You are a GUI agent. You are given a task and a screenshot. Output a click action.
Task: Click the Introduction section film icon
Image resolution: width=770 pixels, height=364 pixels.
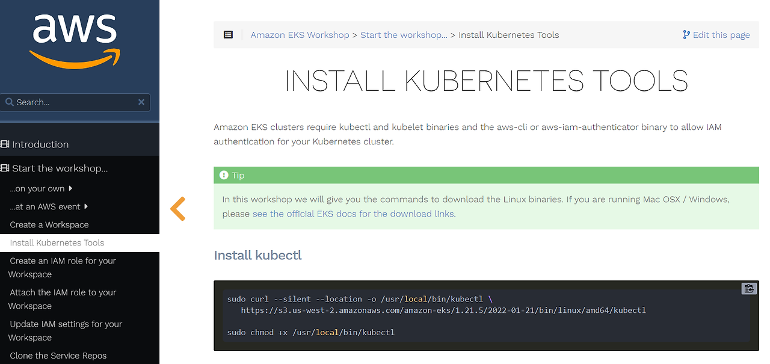[5, 144]
